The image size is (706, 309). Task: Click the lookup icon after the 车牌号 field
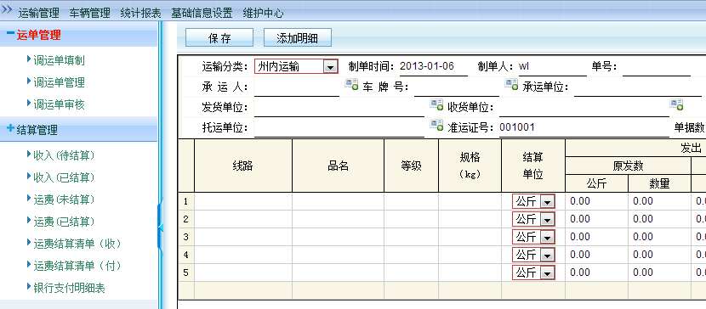(x=511, y=84)
